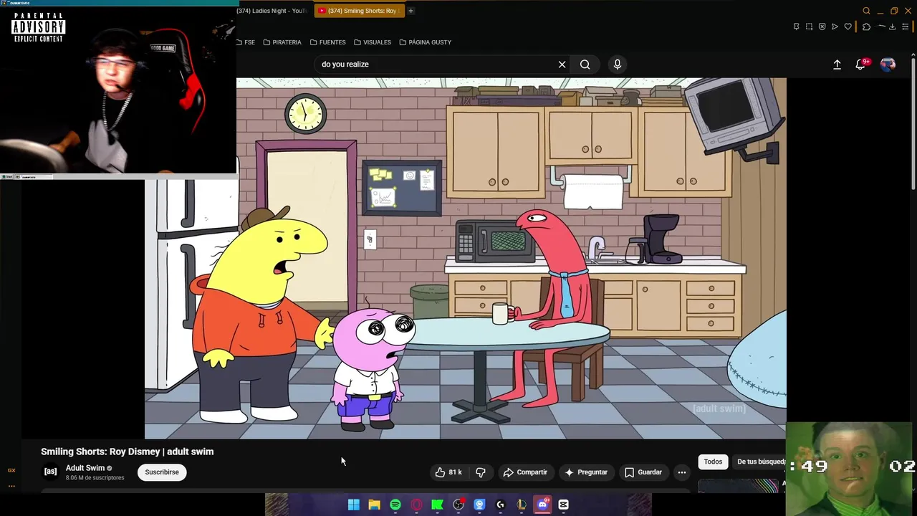
Task: Click the browser send/flow arrow icon
Action: [x=835, y=27]
